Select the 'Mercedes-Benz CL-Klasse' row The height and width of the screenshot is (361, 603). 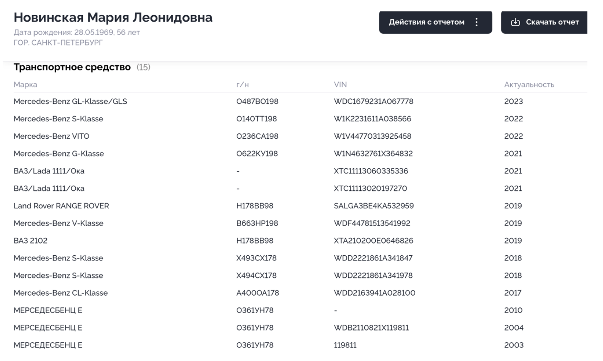(300, 293)
